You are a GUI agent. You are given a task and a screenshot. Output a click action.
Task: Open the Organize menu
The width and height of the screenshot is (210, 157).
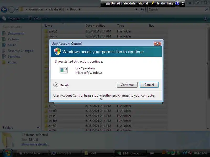13,18
